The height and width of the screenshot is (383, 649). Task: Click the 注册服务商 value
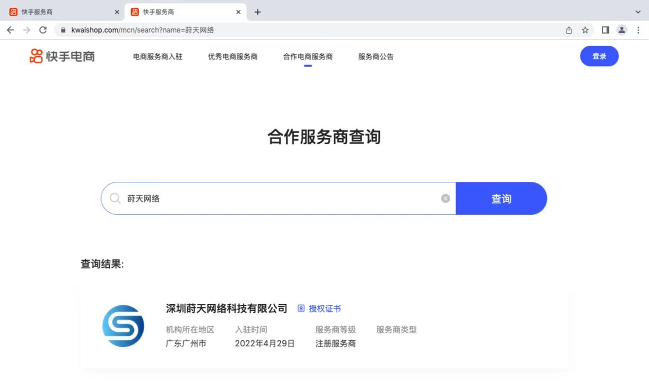pyautogui.click(x=336, y=343)
